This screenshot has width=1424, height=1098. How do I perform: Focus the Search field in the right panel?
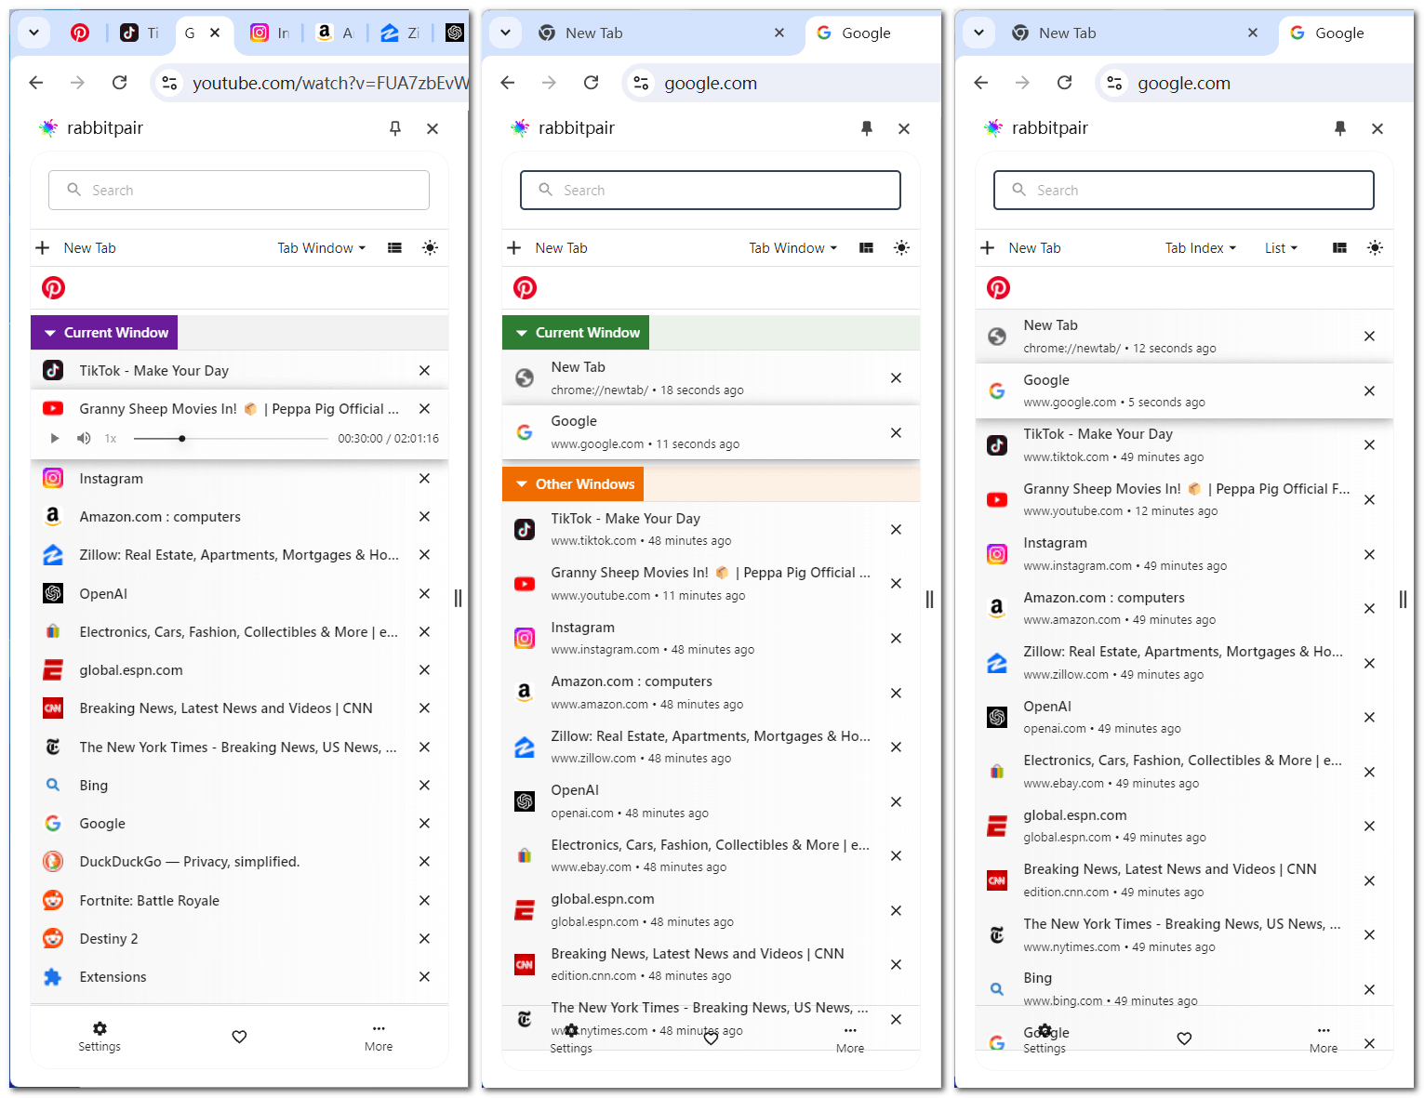coord(1184,190)
